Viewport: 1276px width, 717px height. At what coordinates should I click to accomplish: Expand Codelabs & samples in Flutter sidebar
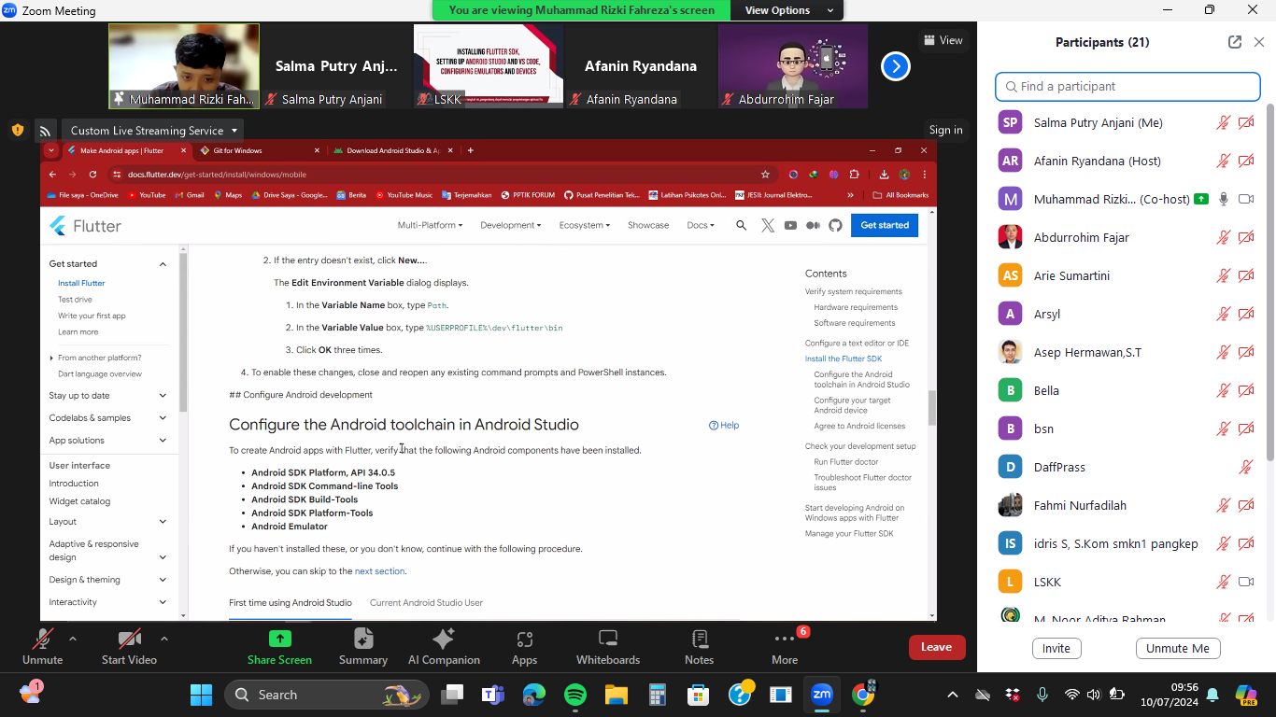108,418
